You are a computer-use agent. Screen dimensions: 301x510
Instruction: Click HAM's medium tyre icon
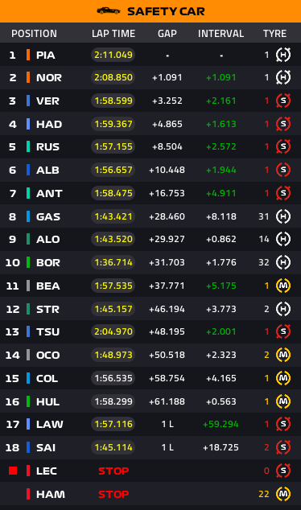[283, 494]
